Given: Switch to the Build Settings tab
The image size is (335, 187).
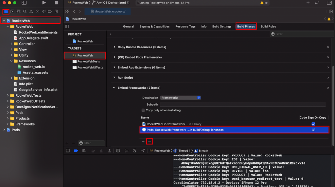Looking at the screenshot, I should click(x=222, y=27).
